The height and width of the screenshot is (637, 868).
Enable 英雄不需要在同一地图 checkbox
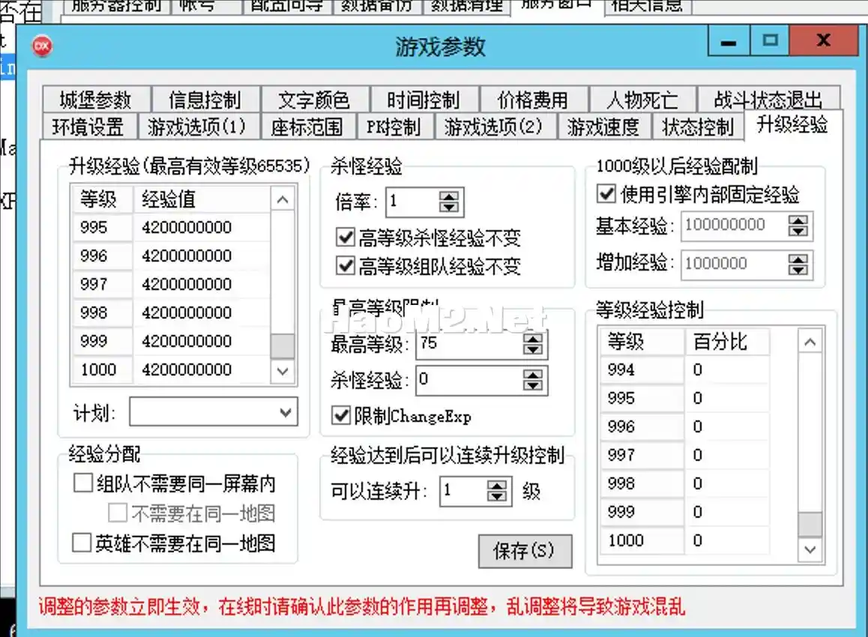pos(174,543)
